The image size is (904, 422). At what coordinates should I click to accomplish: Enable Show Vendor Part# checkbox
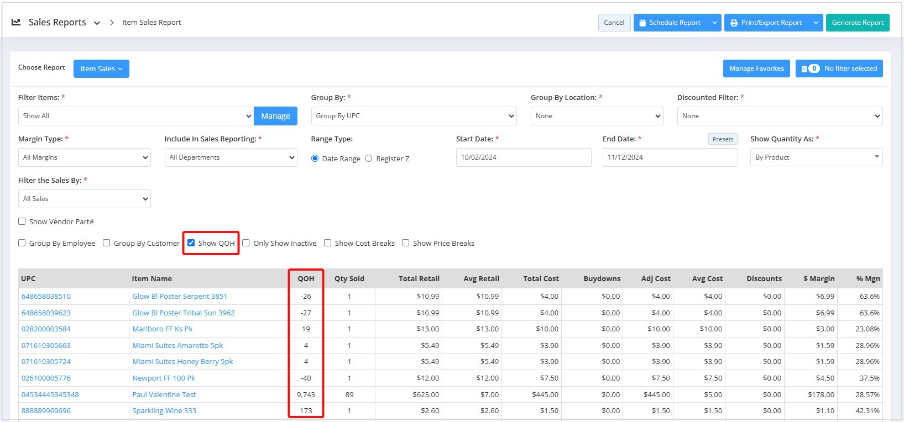coord(22,221)
